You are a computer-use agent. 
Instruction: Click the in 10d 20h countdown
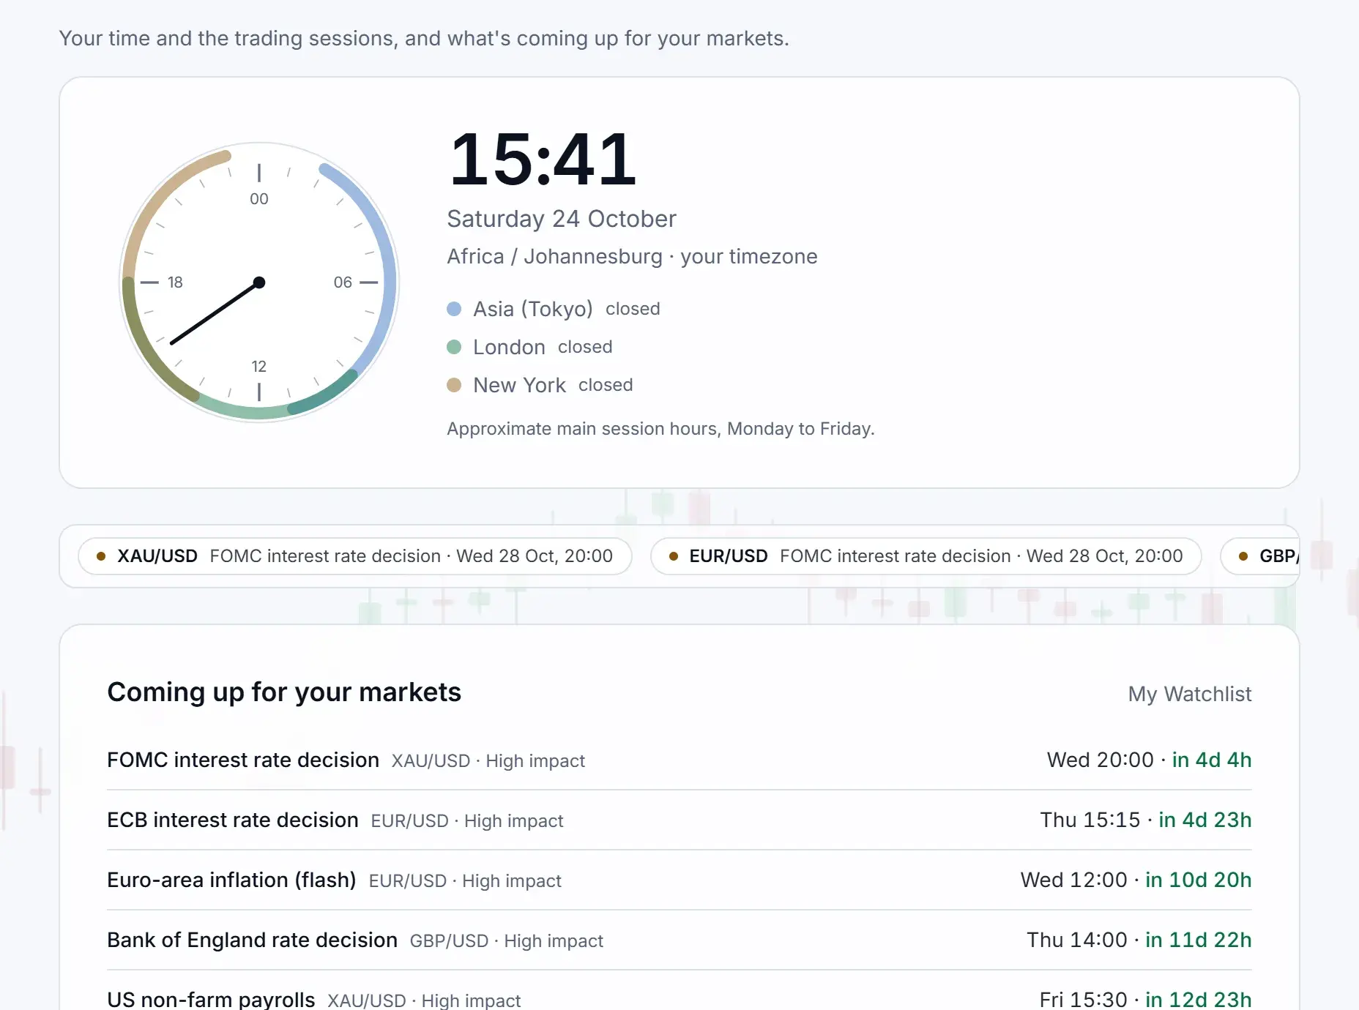tap(1199, 880)
